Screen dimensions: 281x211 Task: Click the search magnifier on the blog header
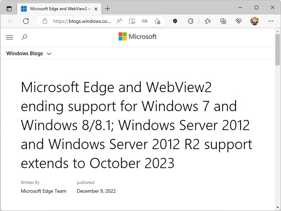(24, 37)
